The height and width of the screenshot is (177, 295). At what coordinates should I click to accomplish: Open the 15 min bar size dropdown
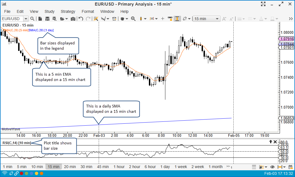point(207,19)
